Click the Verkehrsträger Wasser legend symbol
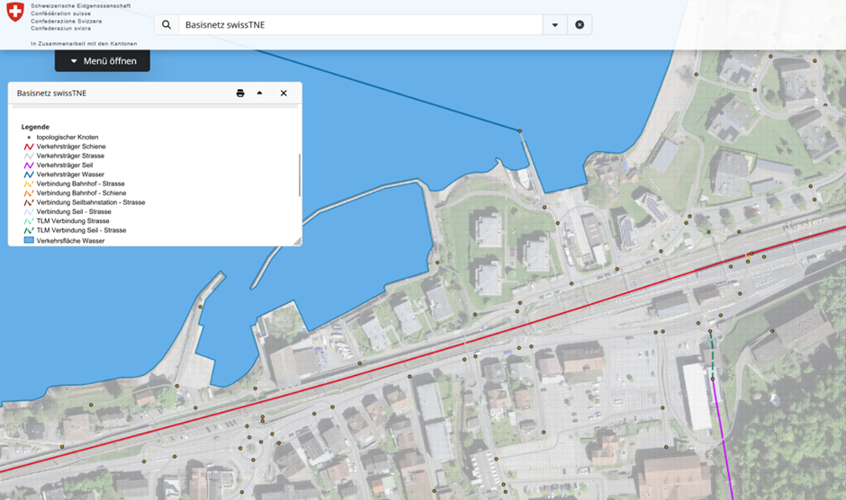This screenshot has height=500, width=846. pos(29,174)
